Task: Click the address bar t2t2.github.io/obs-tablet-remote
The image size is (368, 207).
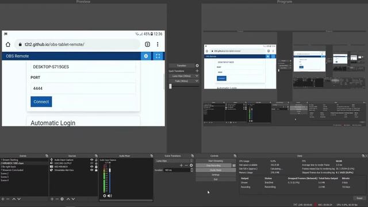Action: pos(78,44)
